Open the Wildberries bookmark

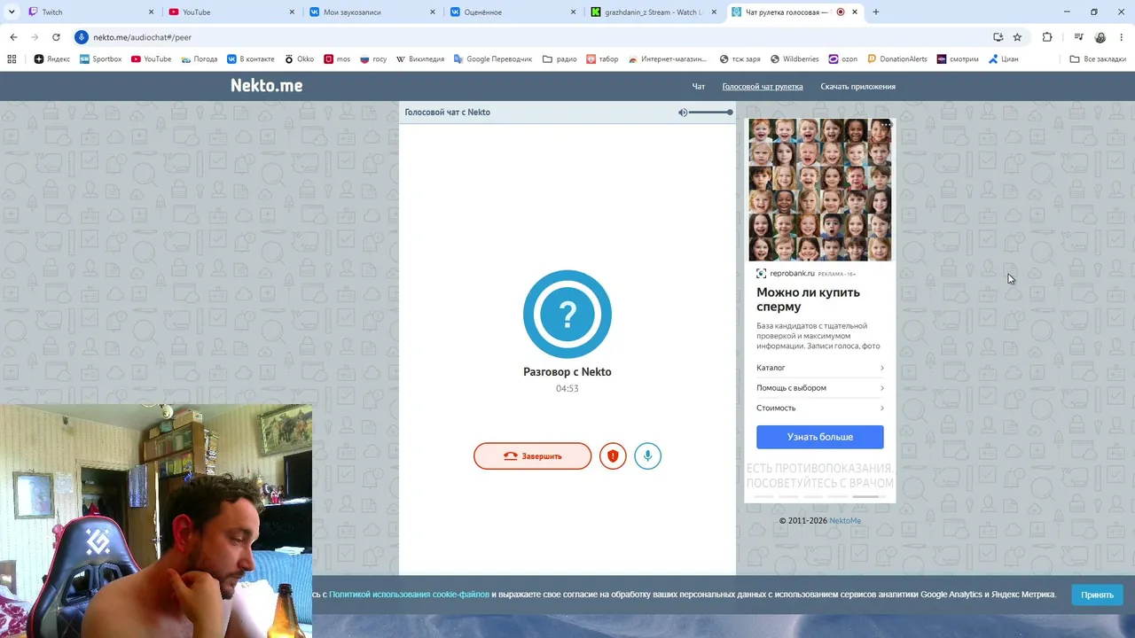tap(794, 59)
